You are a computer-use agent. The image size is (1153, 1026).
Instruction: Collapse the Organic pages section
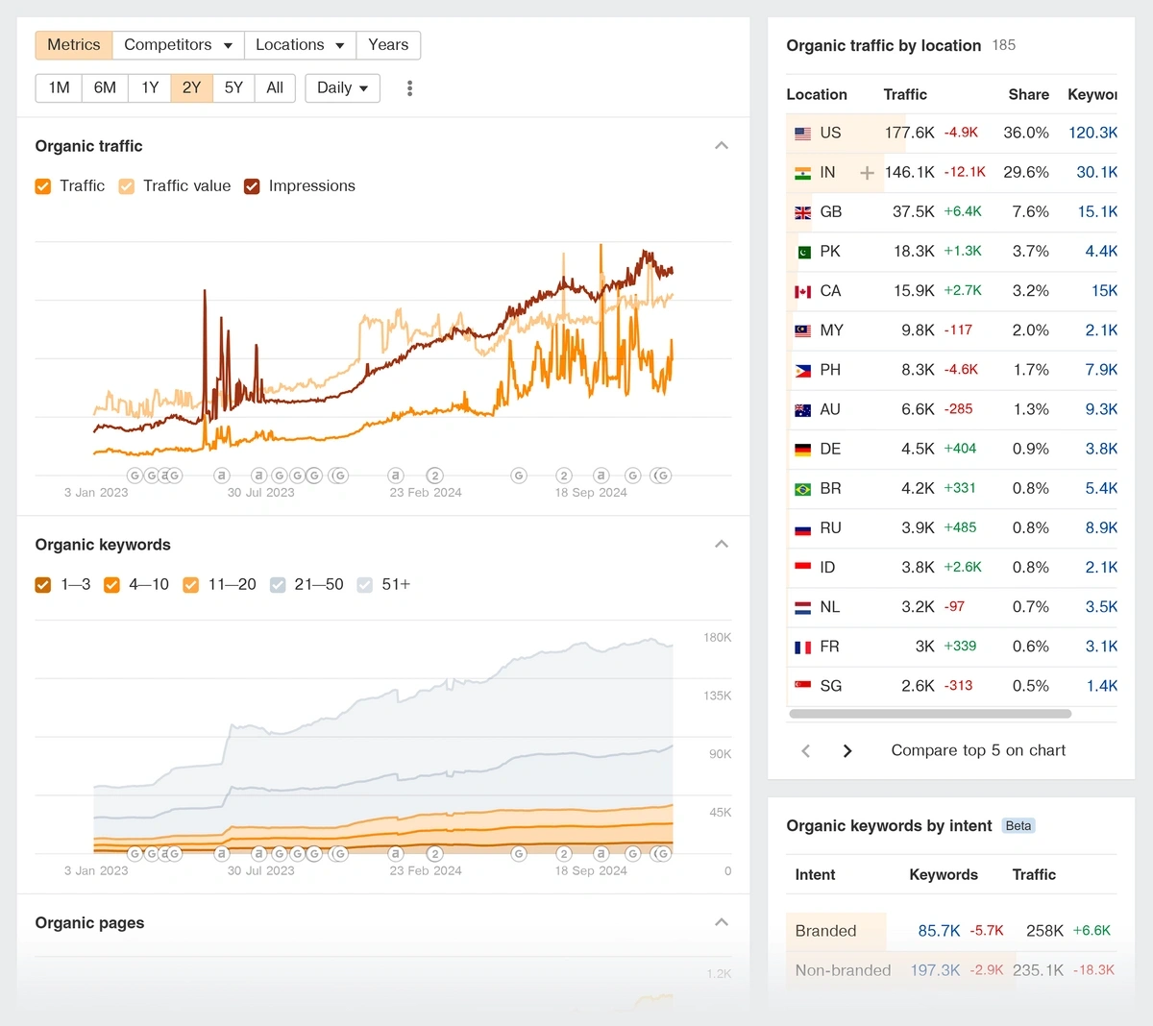(x=722, y=923)
